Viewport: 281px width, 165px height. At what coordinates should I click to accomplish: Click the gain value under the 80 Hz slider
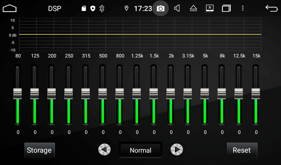[18, 132]
